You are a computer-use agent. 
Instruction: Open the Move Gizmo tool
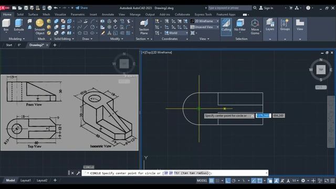click(255, 27)
